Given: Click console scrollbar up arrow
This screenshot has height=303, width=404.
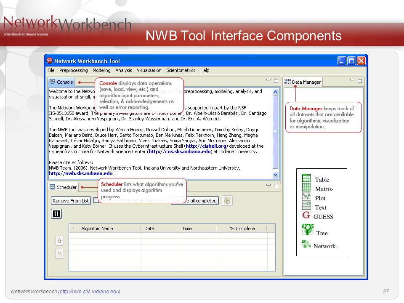Looking at the screenshot, I should 275,92.
